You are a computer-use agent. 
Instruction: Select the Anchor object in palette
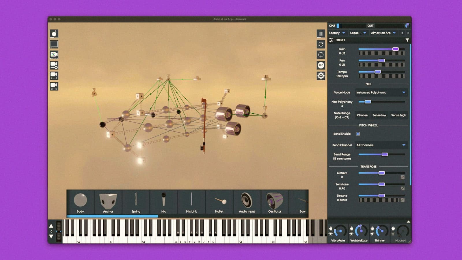pyautogui.click(x=108, y=202)
